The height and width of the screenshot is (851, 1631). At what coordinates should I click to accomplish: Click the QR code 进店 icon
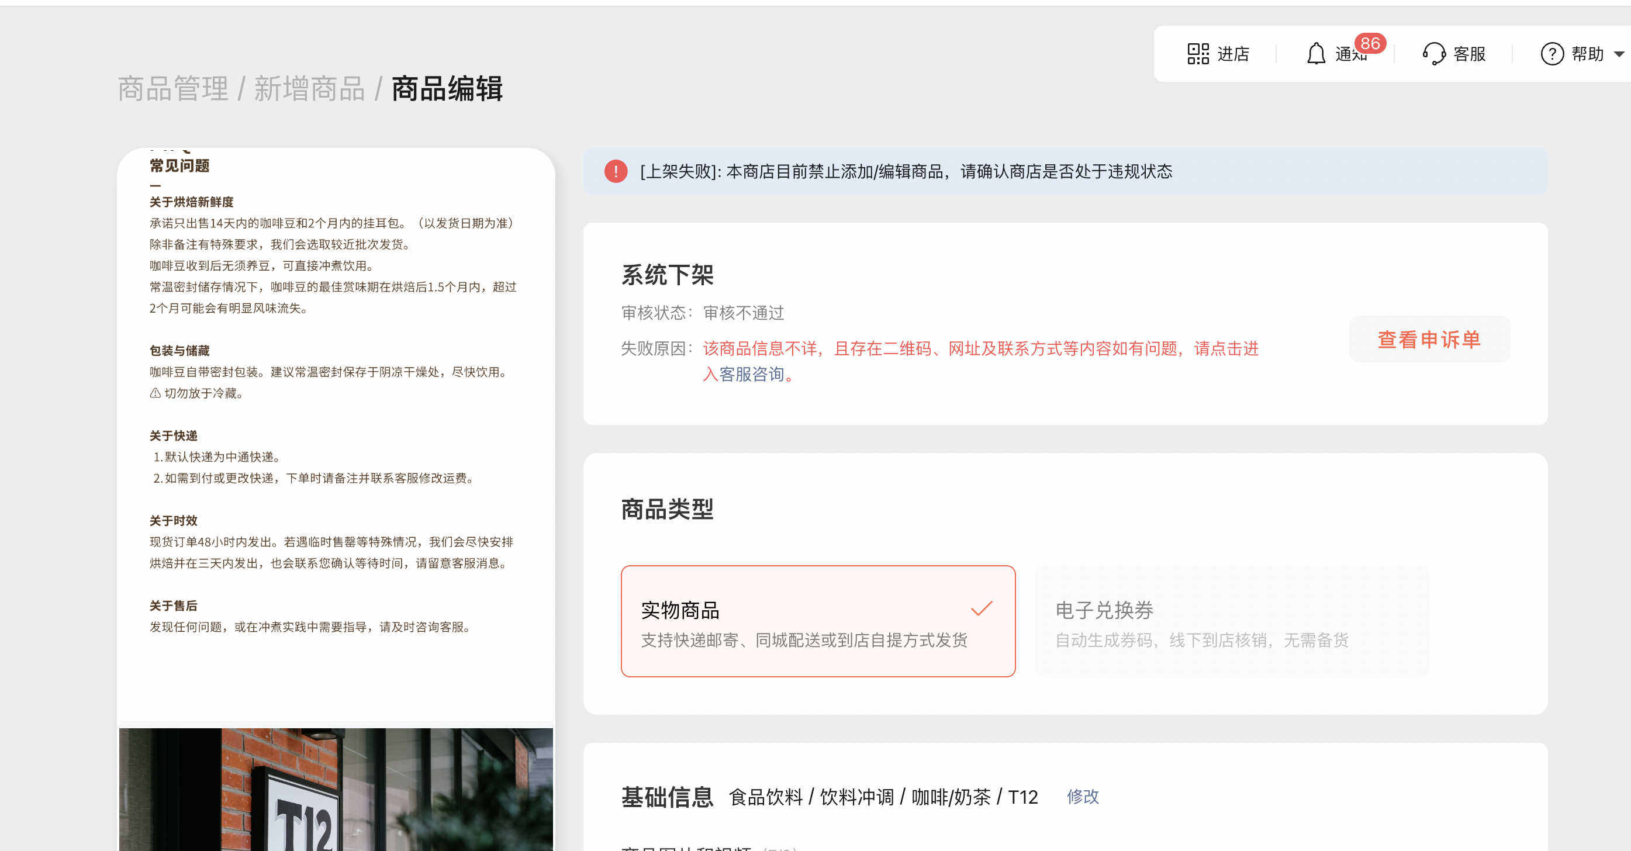pyautogui.click(x=1197, y=54)
